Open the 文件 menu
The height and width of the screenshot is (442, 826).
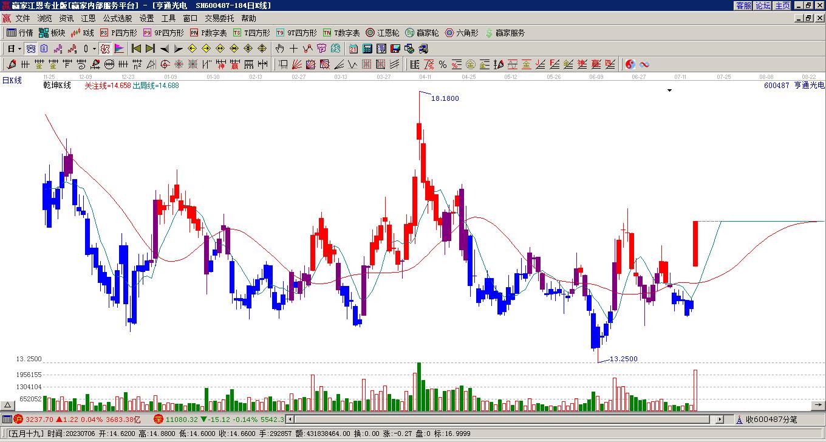click(23, 19)
